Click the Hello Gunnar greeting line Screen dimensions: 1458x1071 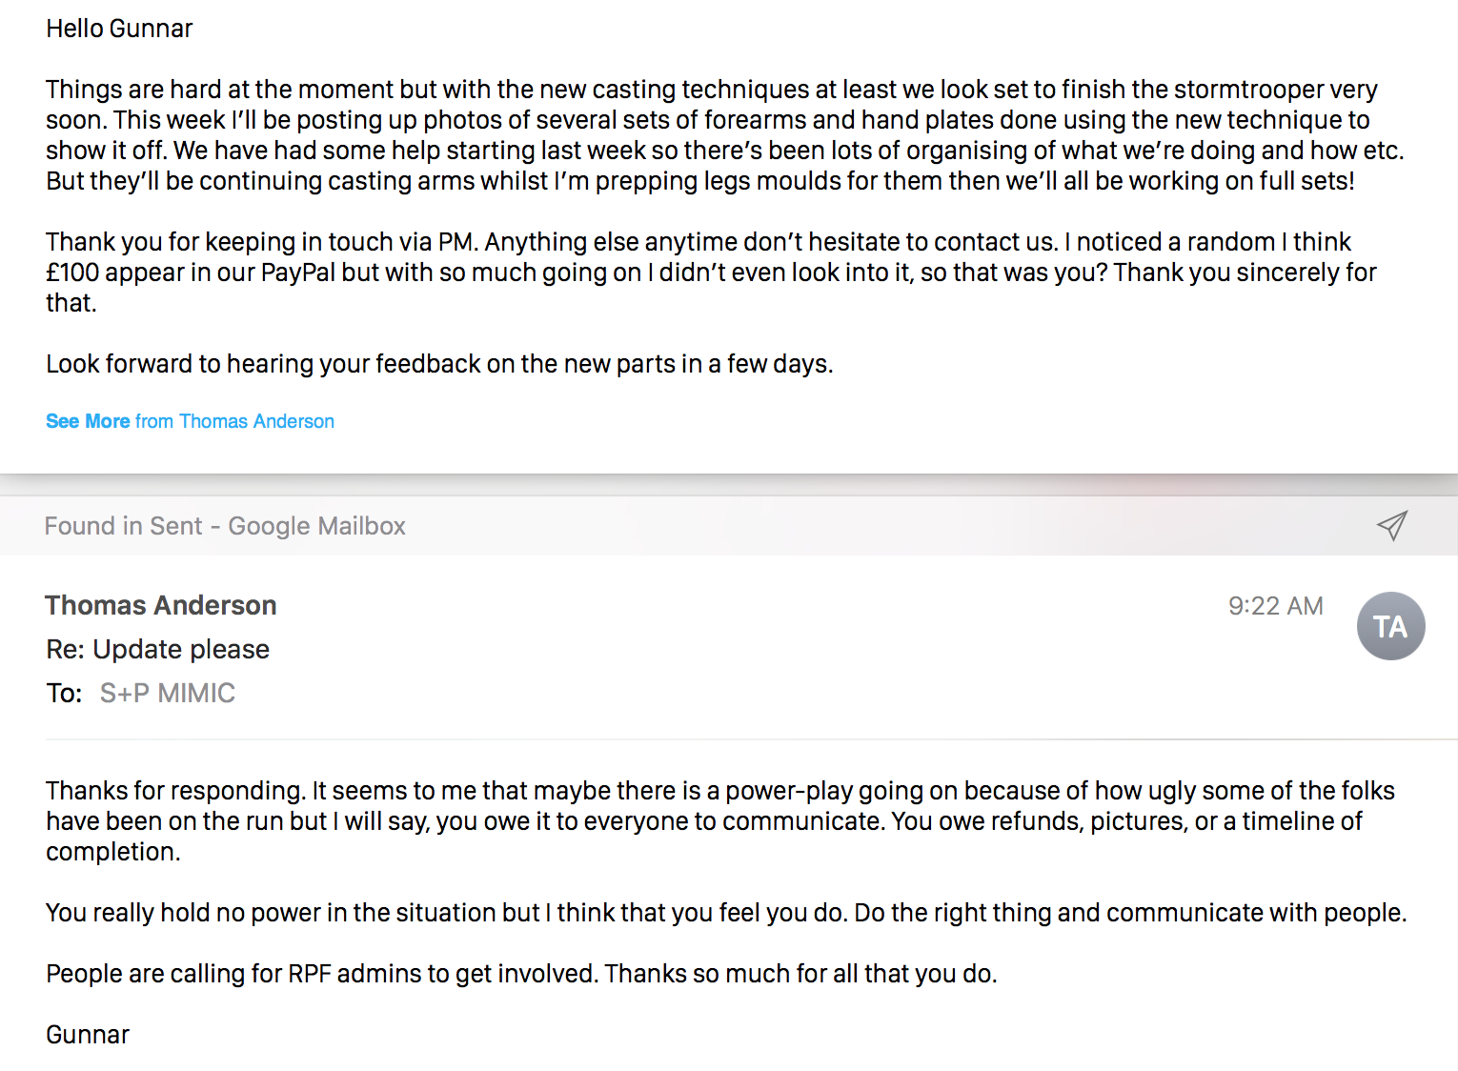119,29
